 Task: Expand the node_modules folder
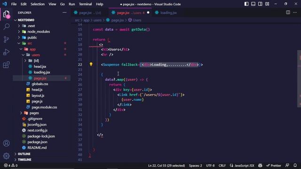[x=19, y=31]
